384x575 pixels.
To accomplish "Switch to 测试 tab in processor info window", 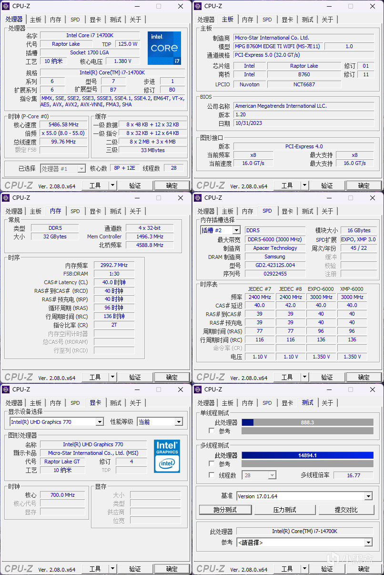I will [x=115, y=20].
